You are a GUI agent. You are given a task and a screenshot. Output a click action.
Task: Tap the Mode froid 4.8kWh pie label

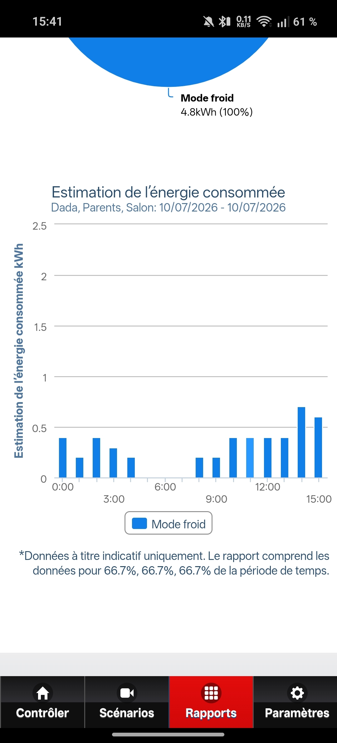[217, 105]
